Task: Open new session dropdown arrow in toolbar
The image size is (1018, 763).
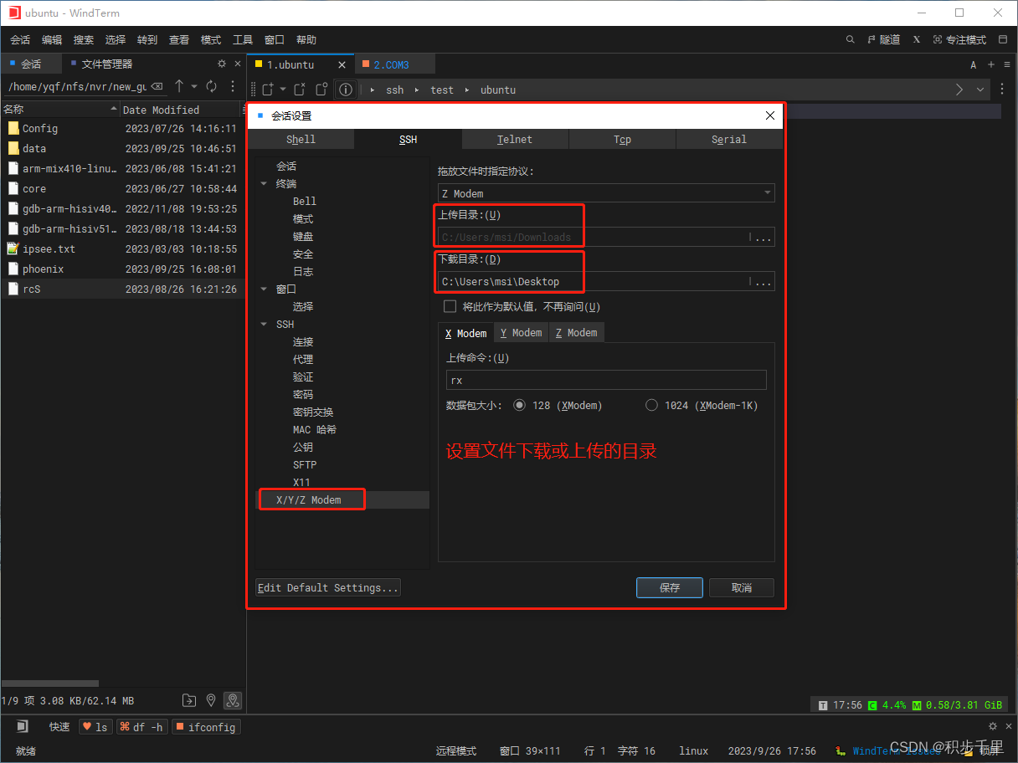Action: (283, 90)
